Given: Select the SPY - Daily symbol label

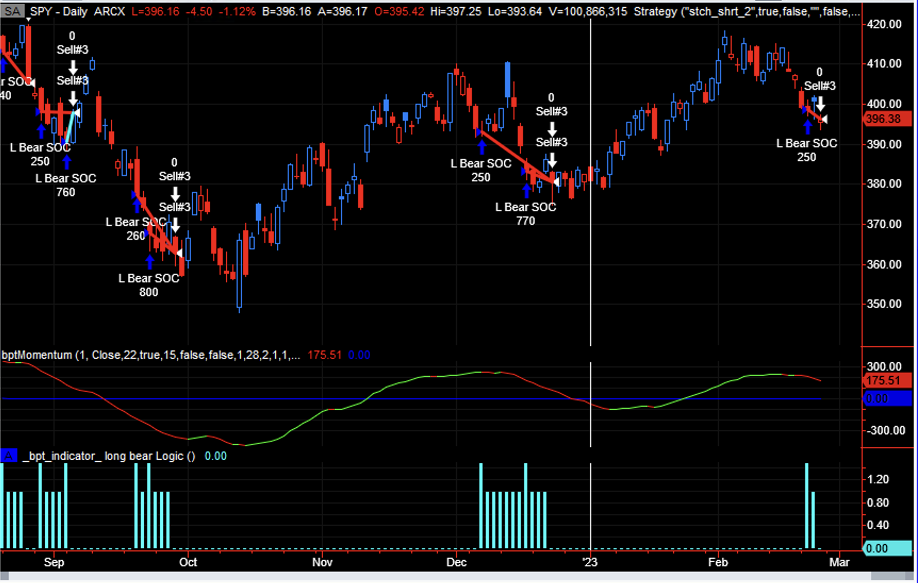Looking at the screenshot, I should pos(58,11).
